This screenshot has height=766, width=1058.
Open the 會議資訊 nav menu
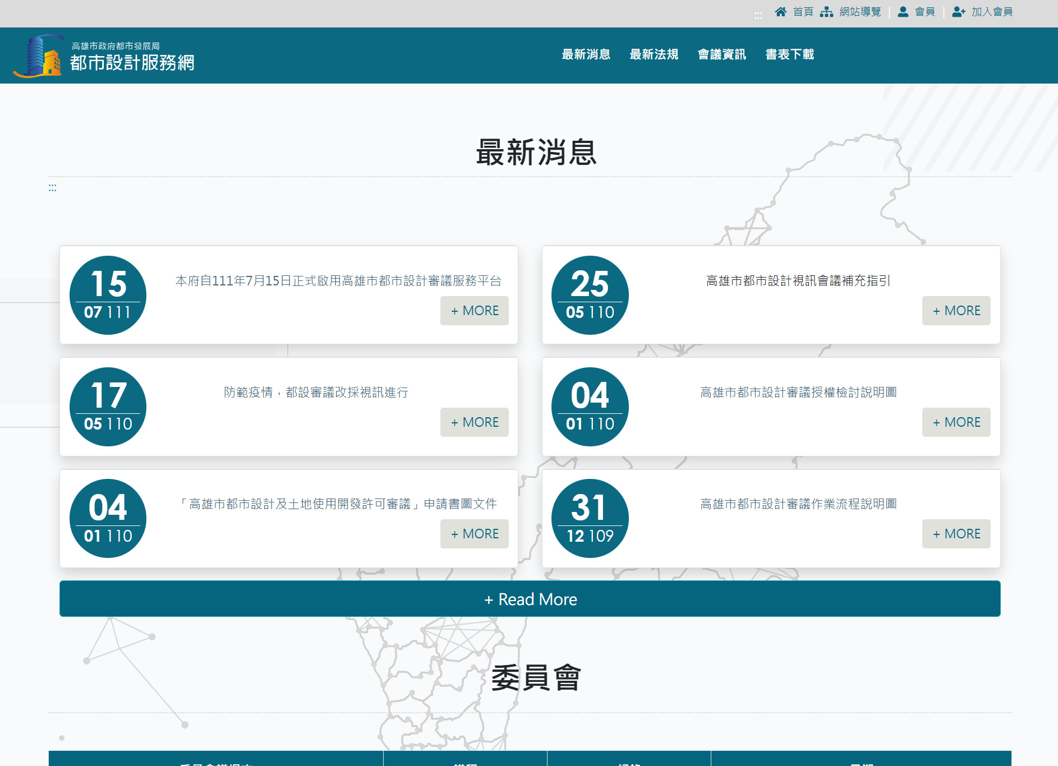pyautogui.click(x=721, y=54)
